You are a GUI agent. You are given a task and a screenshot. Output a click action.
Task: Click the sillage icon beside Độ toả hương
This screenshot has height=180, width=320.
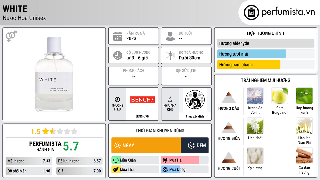coord(170,55)
